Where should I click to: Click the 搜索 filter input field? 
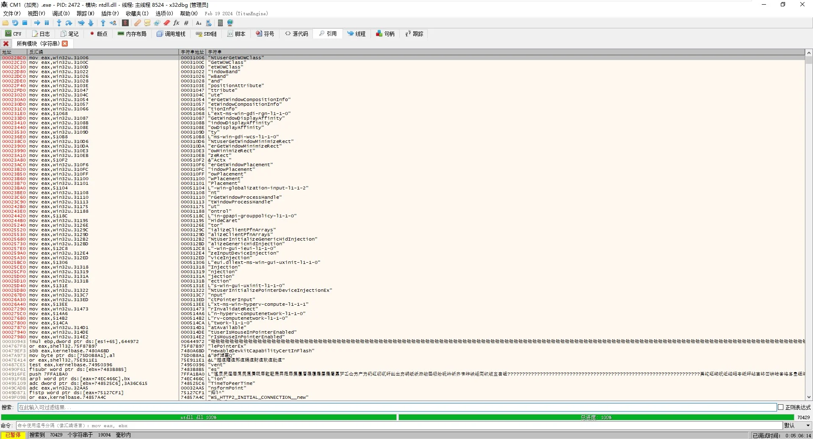click(x=397, y=407)
